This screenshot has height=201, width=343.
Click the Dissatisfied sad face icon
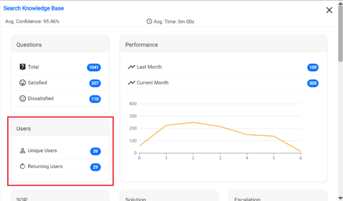(x=23, y=98)
